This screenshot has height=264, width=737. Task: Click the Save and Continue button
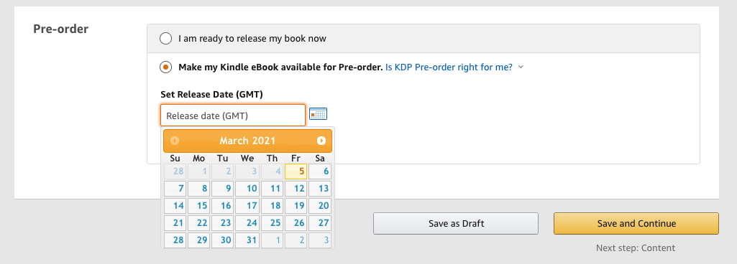pos(636,224)
